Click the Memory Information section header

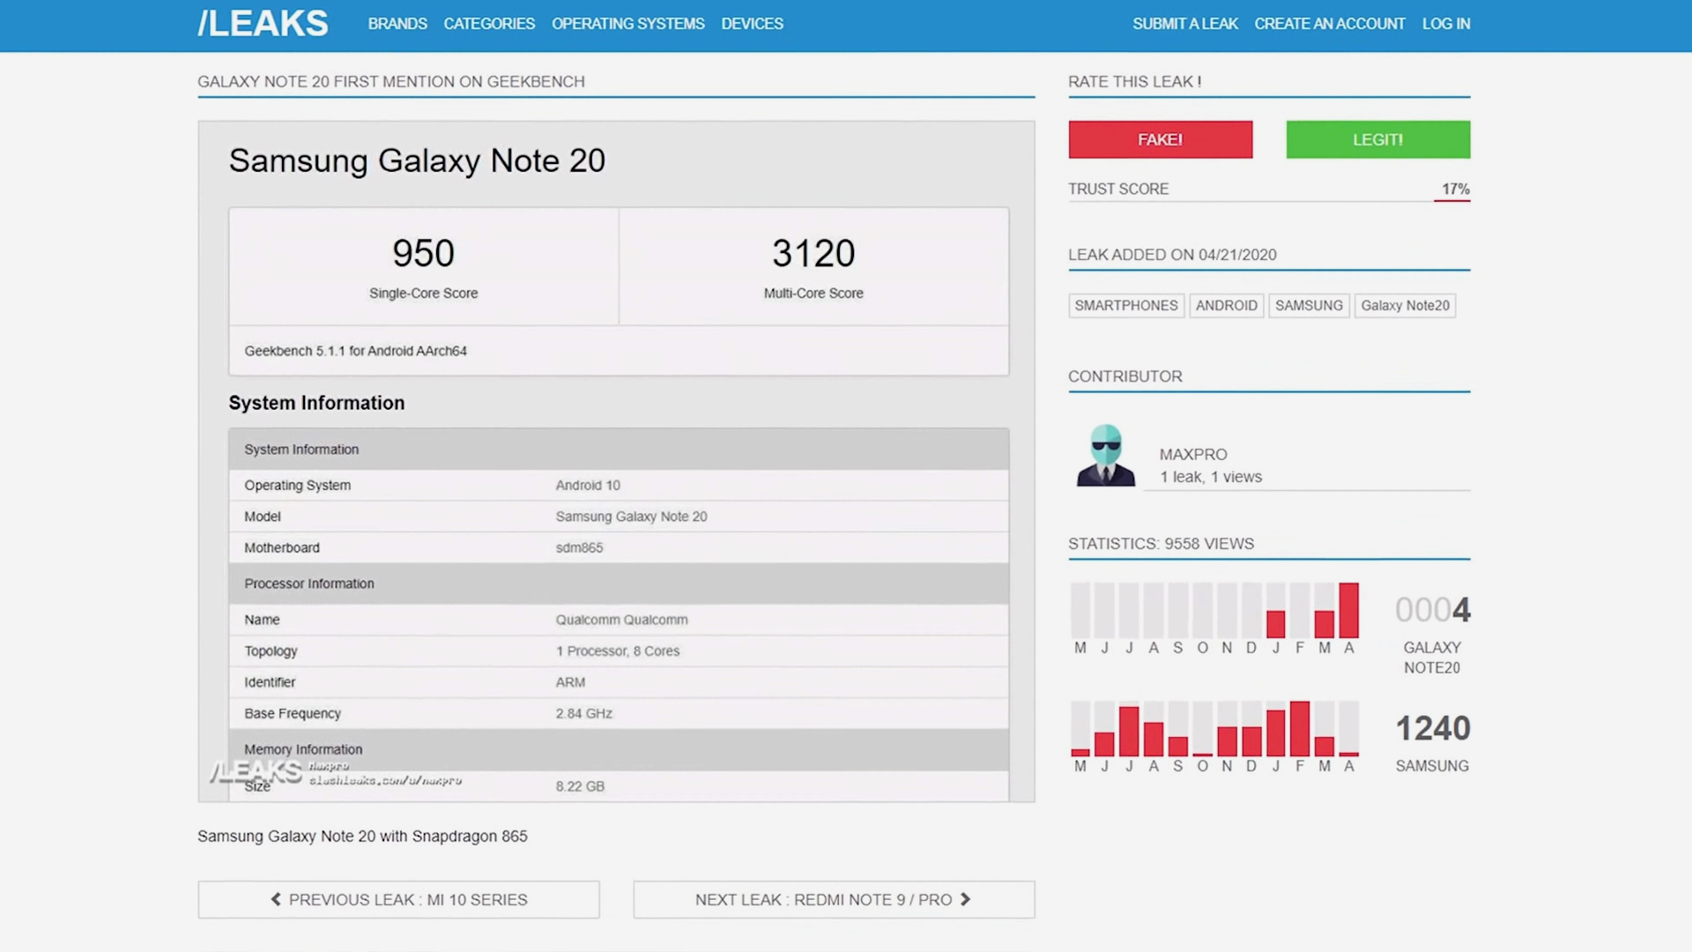pyautogui.click(x=619, y=749)
